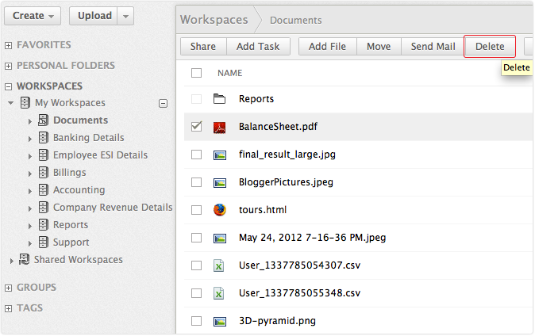Click the Delete button in toolbar
The height and width of the screenshot is (336, 535).
click(490, 46)
